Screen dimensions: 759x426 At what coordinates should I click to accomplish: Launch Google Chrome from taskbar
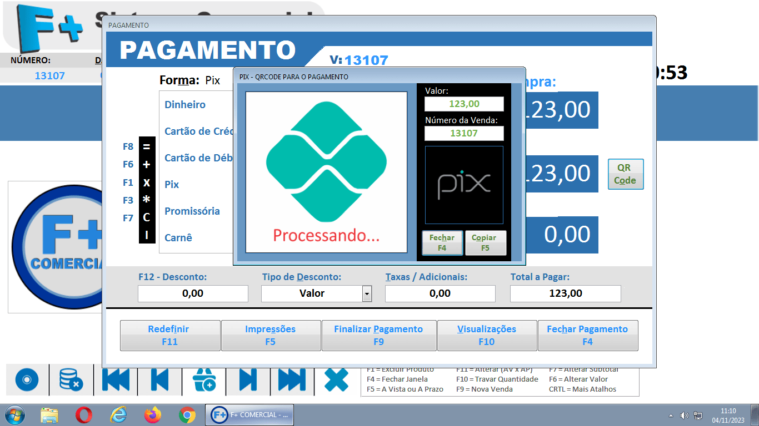(x=187, y=415)
